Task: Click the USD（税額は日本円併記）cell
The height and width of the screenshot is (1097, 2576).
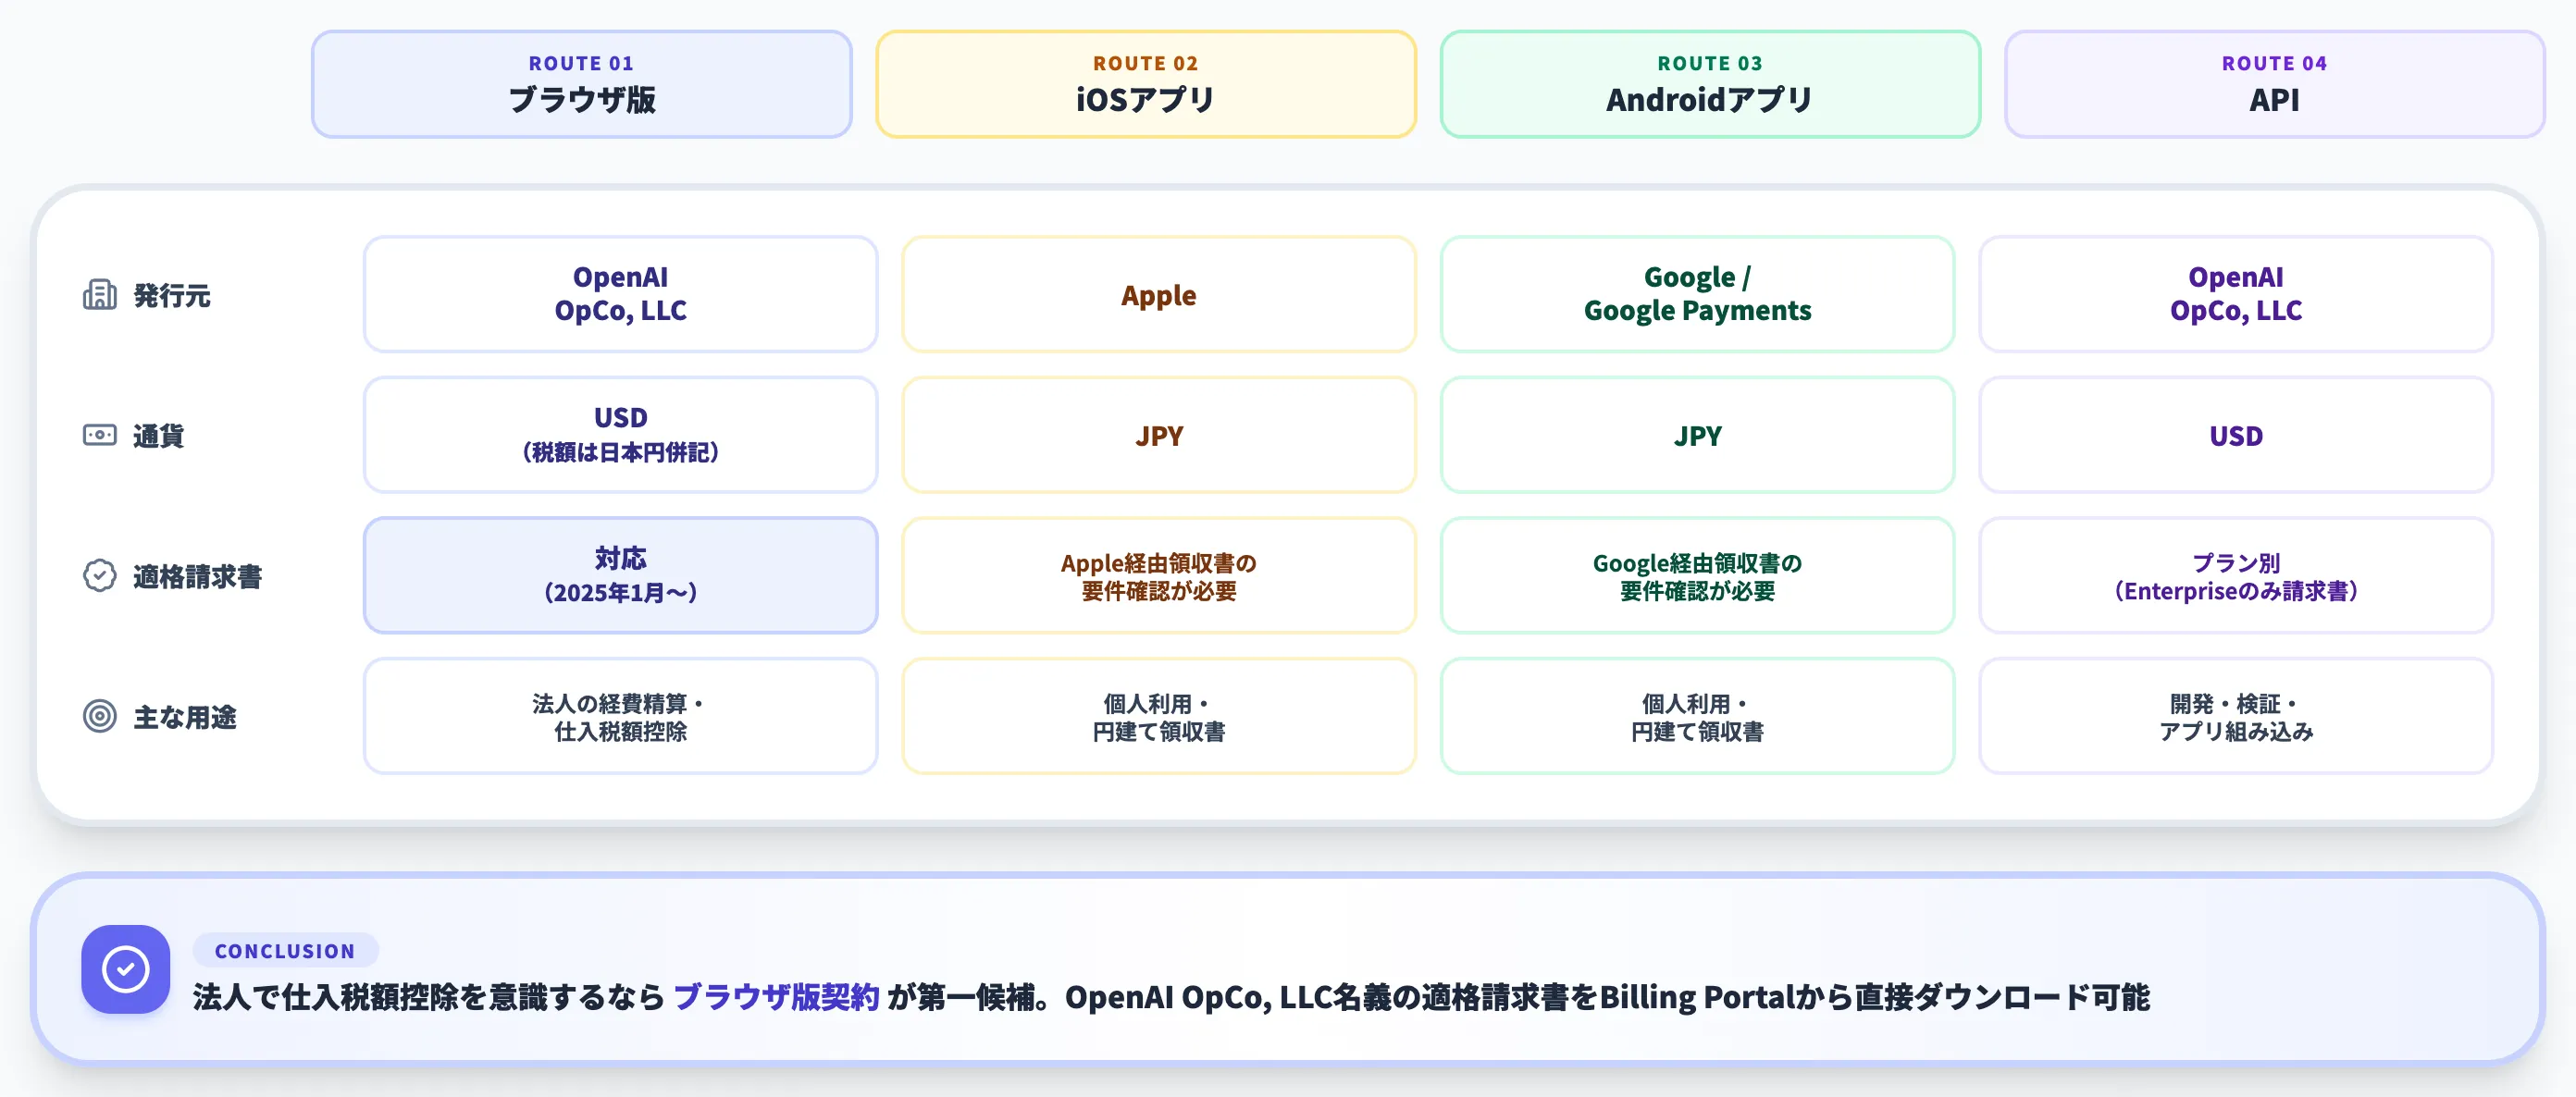Action: (621, 434)
